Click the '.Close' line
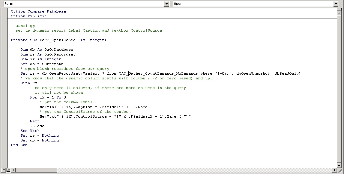The height and width of the screenshot is (174, 344). coord(37,126)
